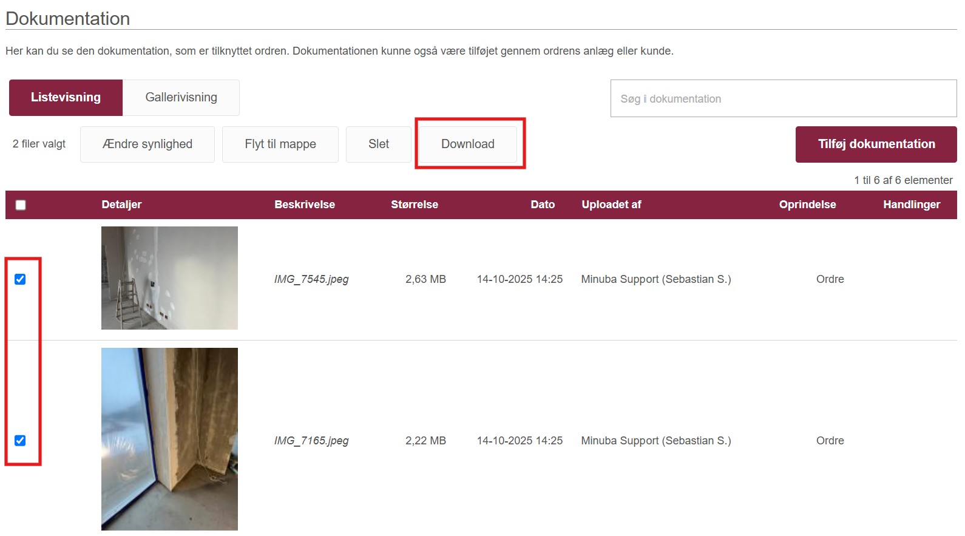965x536 pixels.
Task: Switch to the Listevisning tab
Action: (66, 98)
